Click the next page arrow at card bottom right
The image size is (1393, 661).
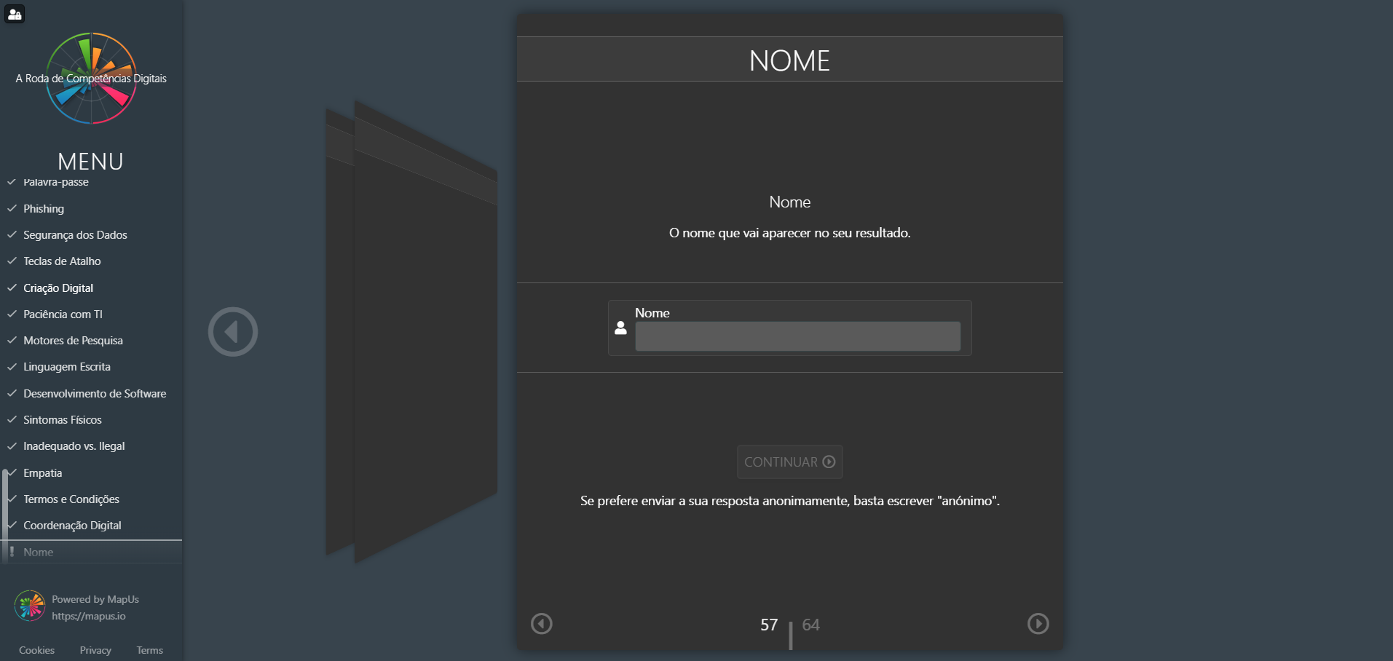pos(1038,624)
